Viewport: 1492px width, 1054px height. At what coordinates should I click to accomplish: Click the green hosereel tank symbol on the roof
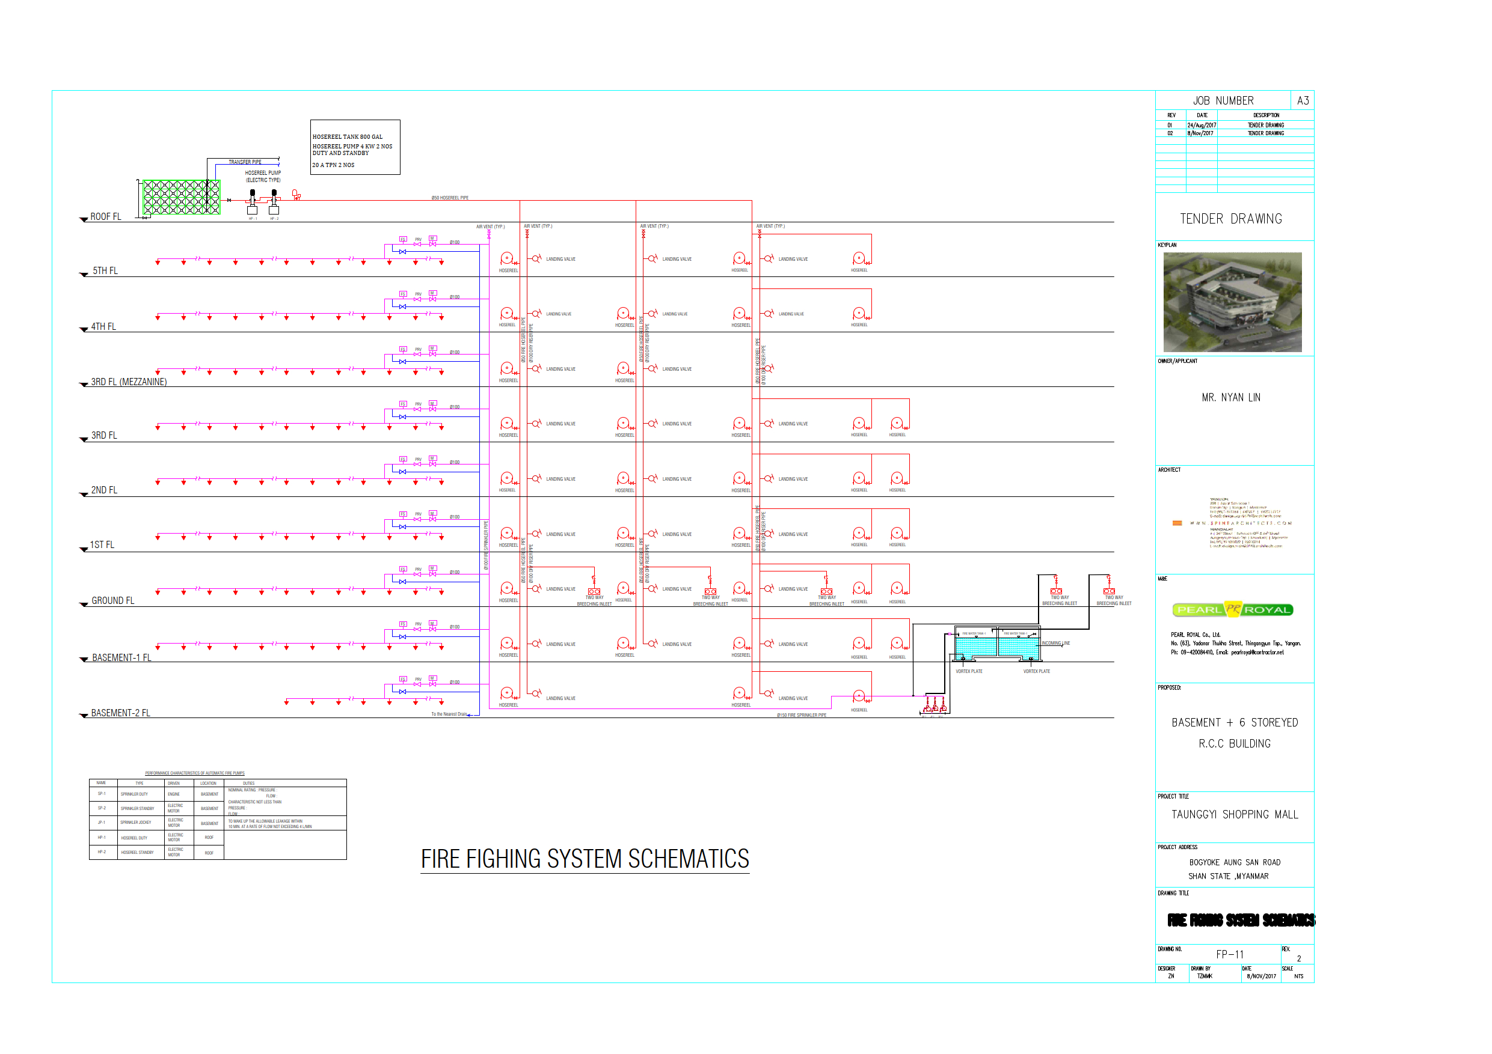click(x=181, y=198)
